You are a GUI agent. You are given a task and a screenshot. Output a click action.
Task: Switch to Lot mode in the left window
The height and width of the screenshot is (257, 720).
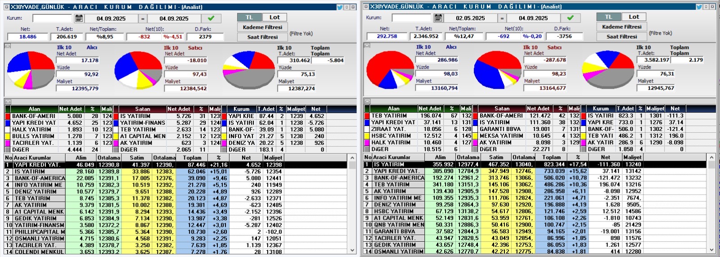pos(274,17)
